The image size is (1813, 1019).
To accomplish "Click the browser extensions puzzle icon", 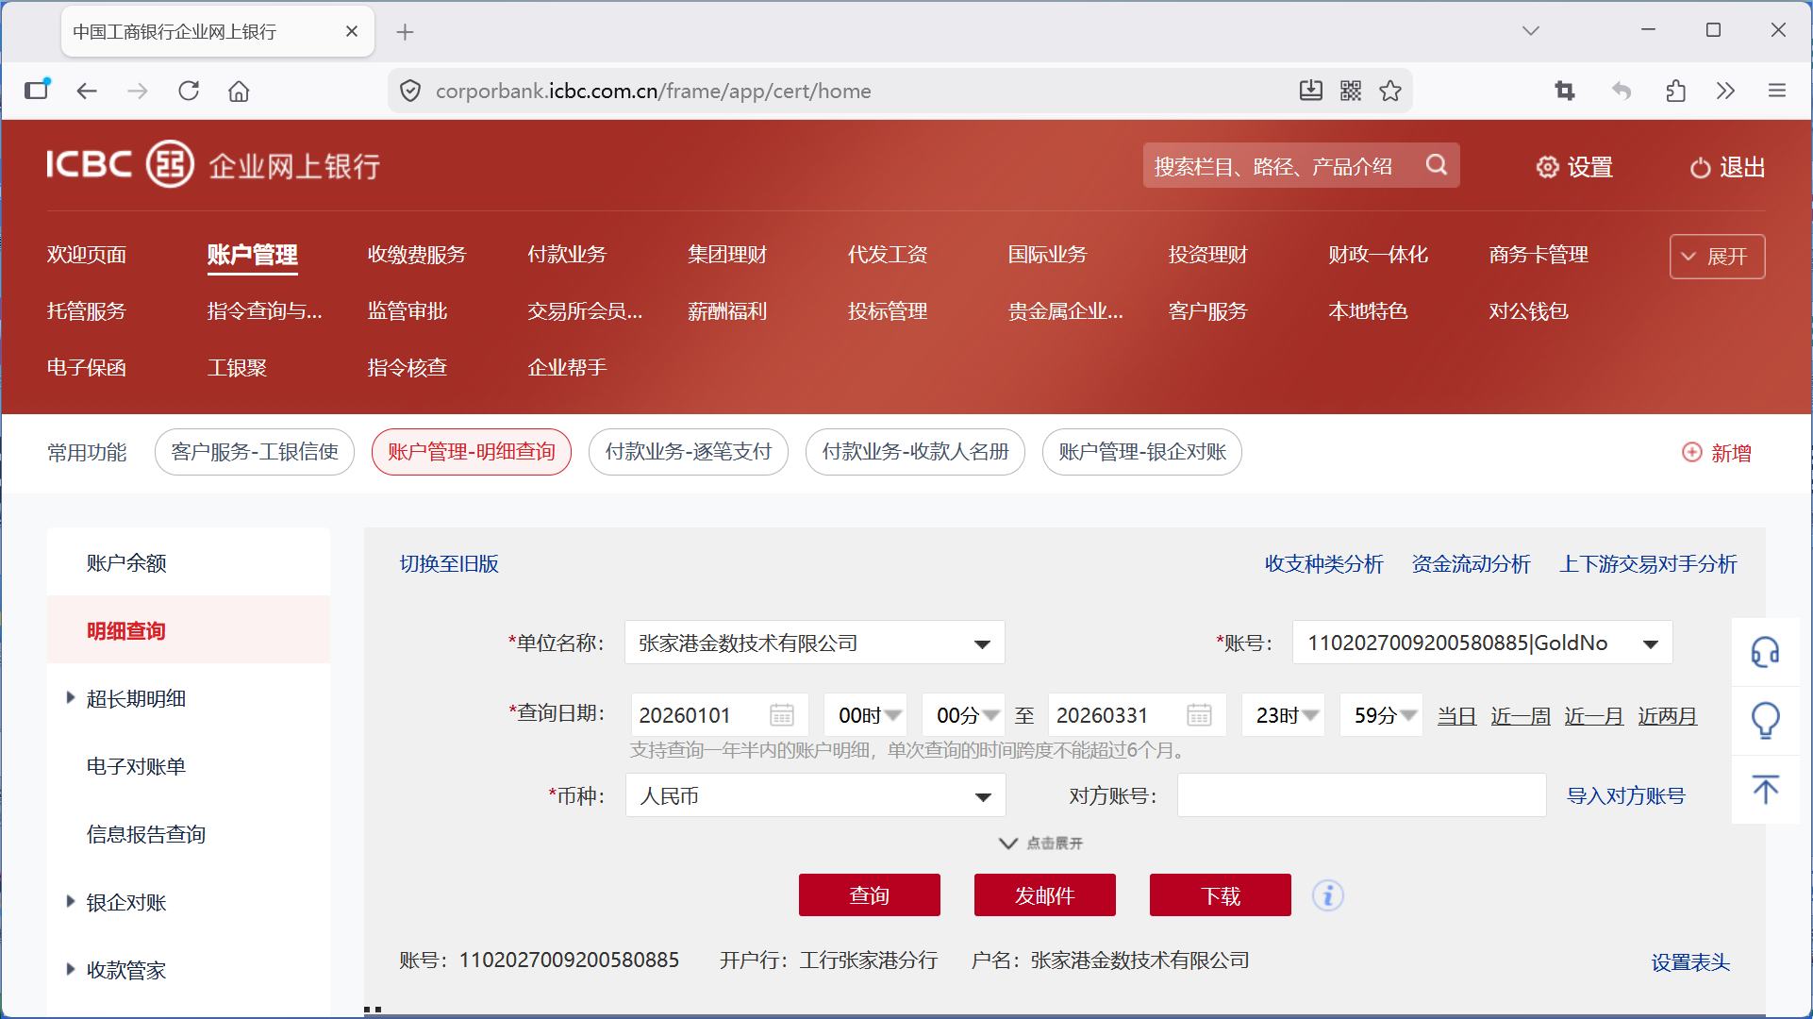I will 1675,91.
